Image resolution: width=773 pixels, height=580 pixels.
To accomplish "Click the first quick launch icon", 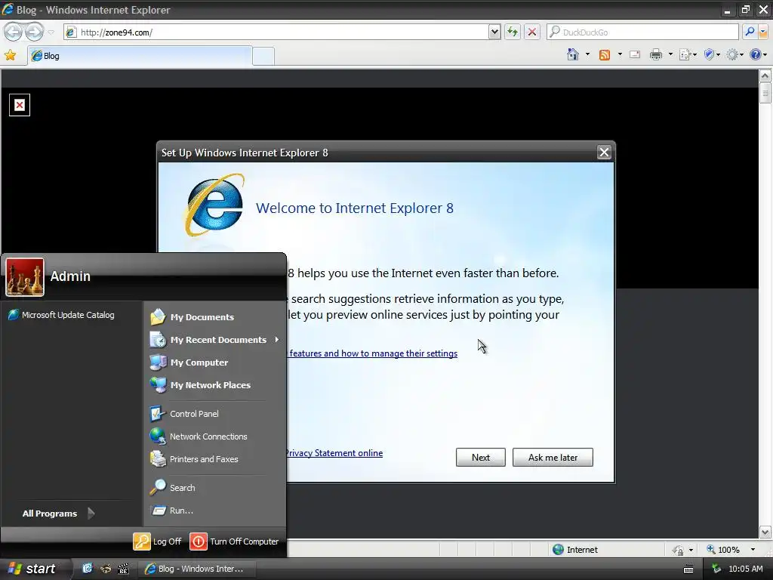I will [88, 569].
